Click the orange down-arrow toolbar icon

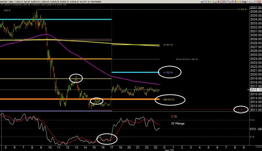click(236, 2)
